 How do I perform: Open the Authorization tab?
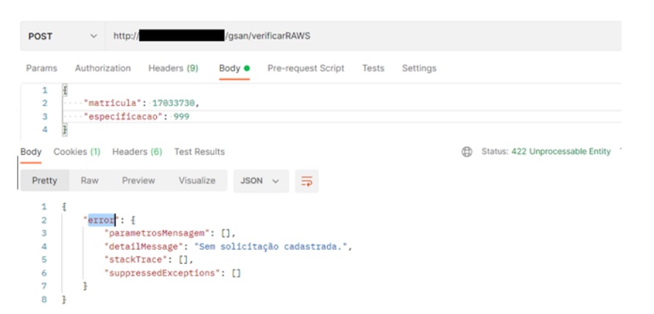(102, 69)
